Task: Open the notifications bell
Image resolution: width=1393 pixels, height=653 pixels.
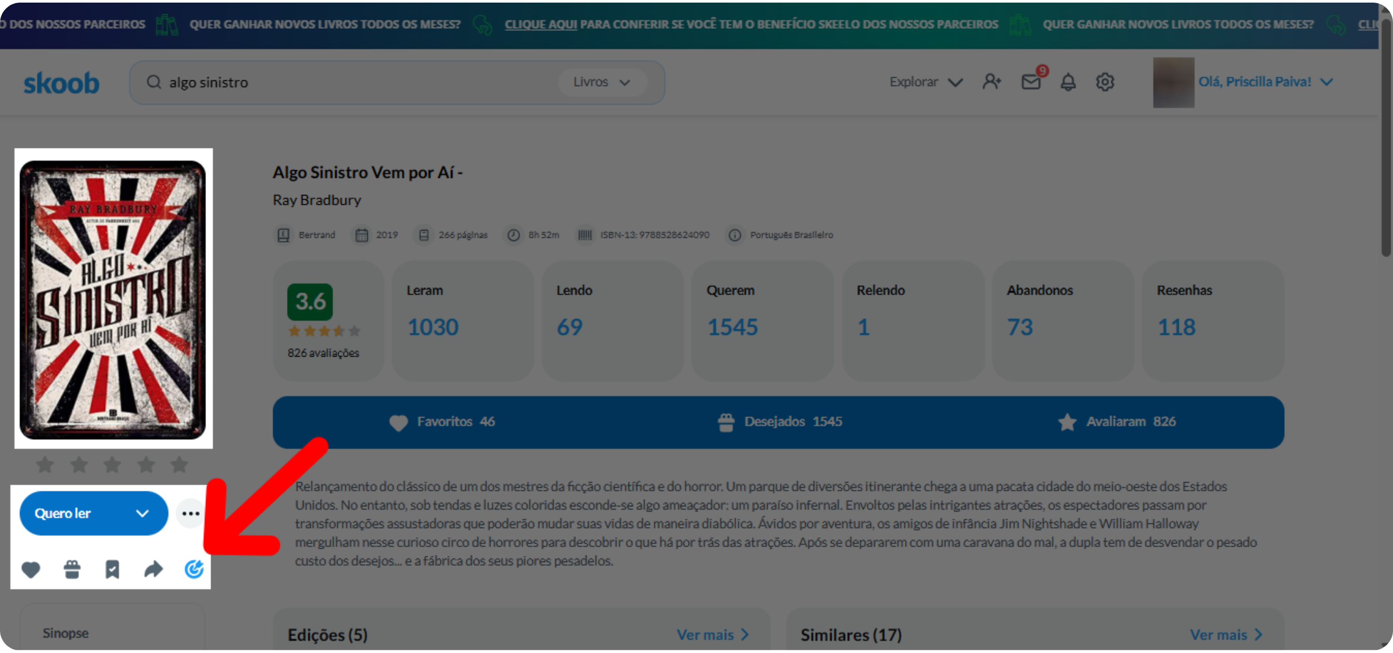Action: (1068, 82)
